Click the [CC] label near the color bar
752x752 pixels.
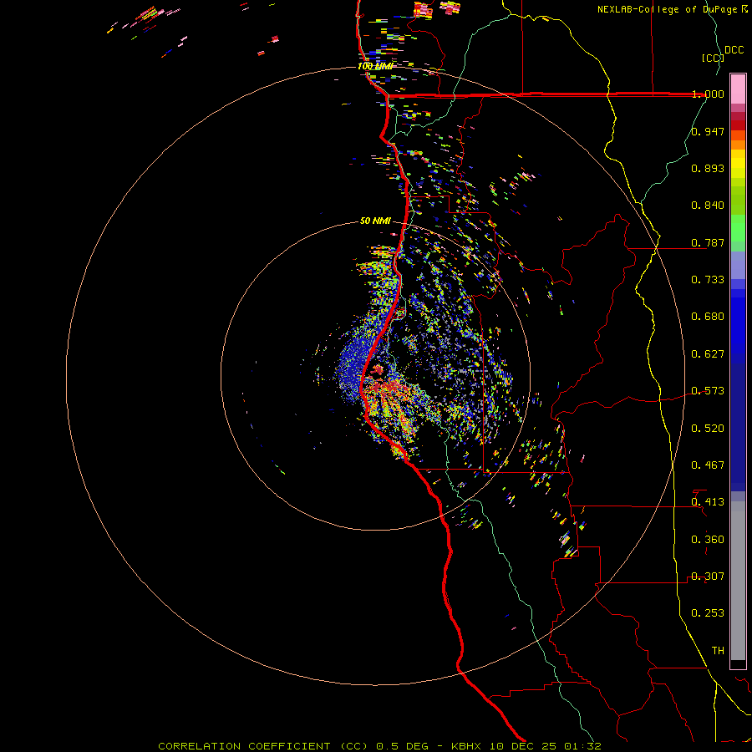click(713, 58)
